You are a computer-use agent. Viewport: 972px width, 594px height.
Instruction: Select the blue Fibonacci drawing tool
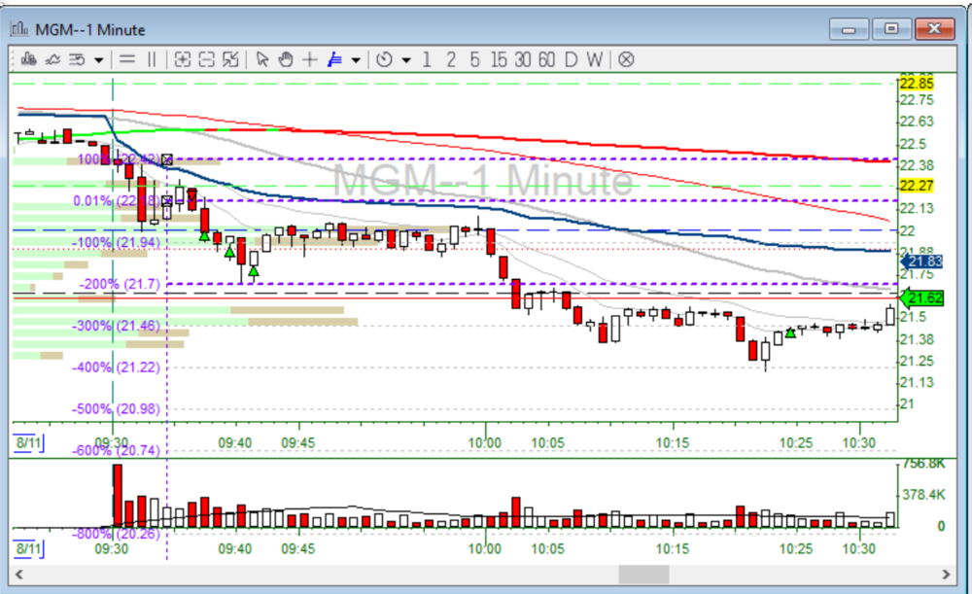[x=335, y=59]
